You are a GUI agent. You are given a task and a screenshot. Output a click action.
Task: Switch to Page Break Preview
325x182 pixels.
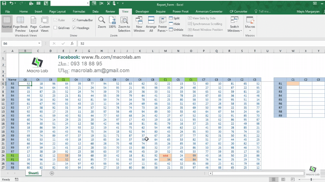point(20,24)
